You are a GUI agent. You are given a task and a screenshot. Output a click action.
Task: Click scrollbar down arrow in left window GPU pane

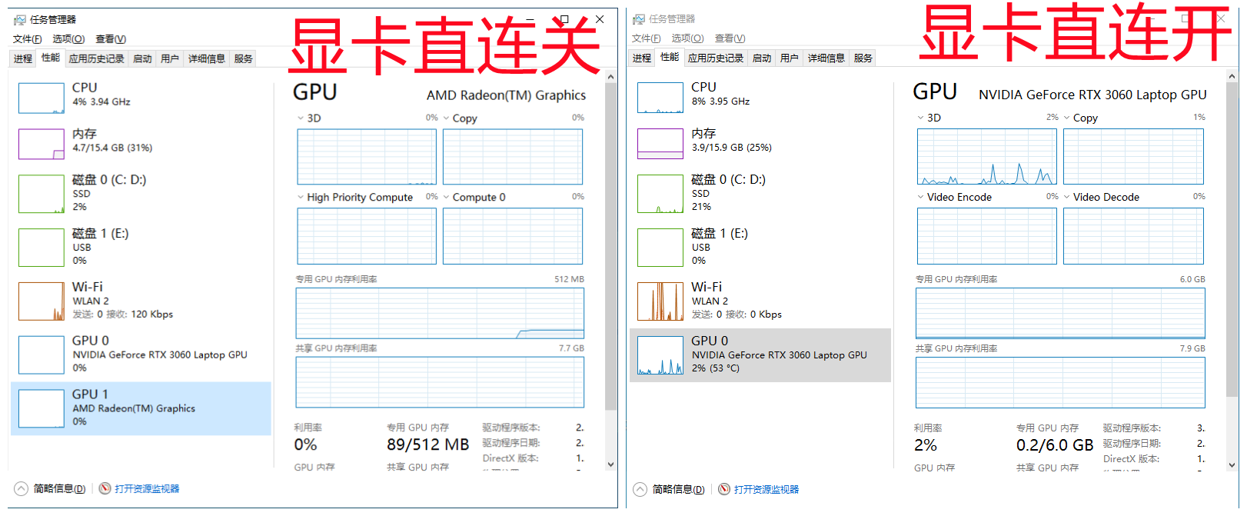611,464
